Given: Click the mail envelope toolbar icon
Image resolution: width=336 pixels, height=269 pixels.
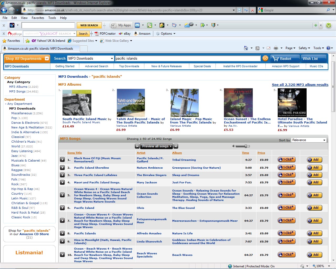Looking at the screenshot, I should [x=137, y=25].
